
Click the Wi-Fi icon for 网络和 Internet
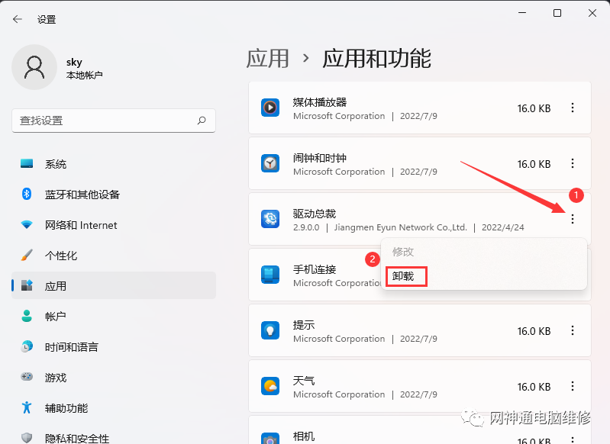27,225
